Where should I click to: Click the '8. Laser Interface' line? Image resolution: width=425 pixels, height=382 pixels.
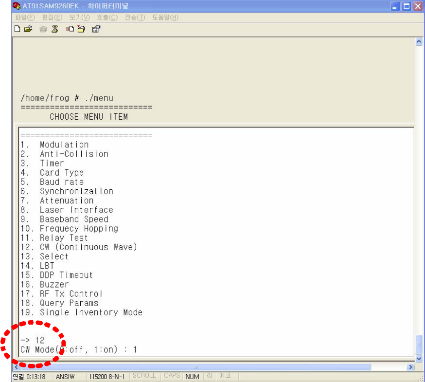[67, 210]
